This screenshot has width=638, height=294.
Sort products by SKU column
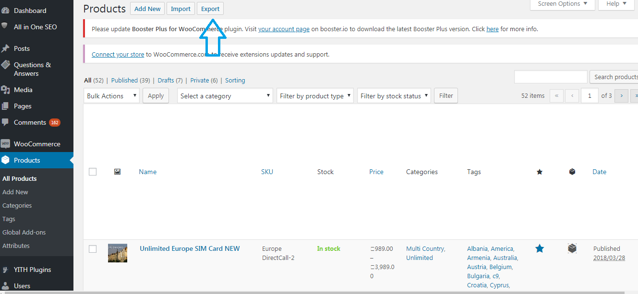(x=267, y=172)
